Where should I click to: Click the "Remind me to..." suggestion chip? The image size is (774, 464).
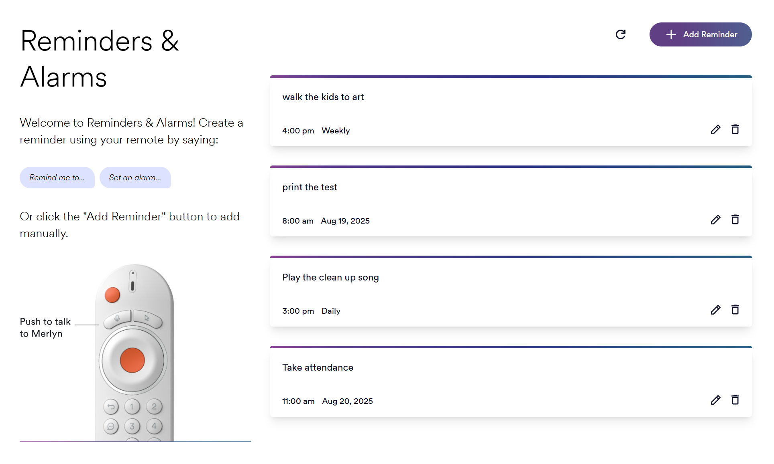tap(57, 178)
